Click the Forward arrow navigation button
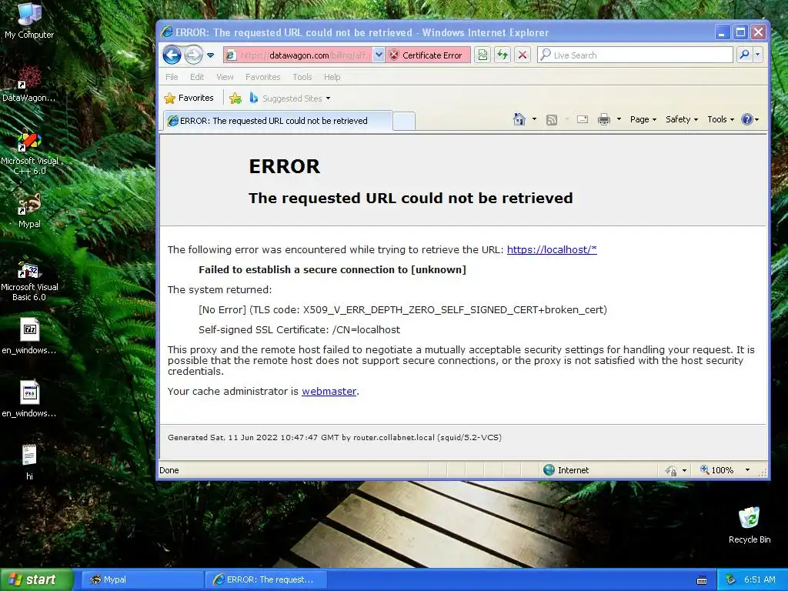 [x=193, y=55]
